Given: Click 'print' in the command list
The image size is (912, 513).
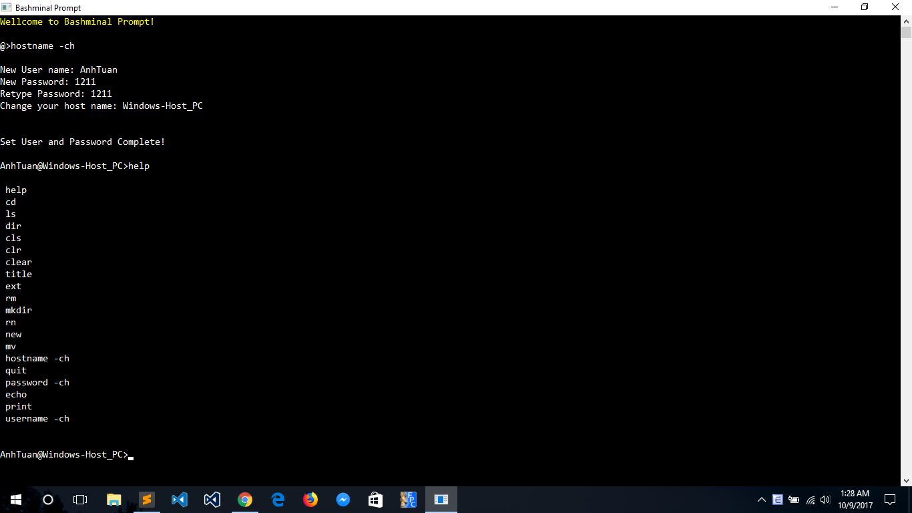Looking at the screenshot, I should click(19, 406).
